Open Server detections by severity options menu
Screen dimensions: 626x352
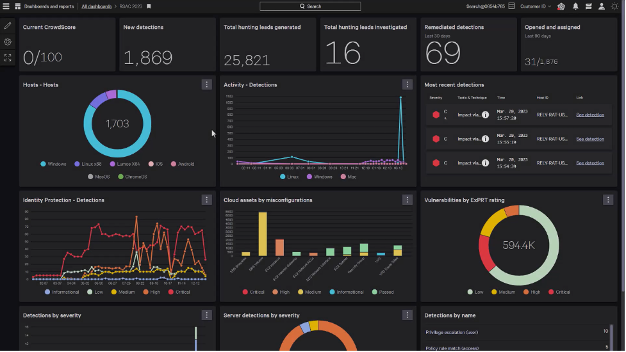tap(408, 315)
